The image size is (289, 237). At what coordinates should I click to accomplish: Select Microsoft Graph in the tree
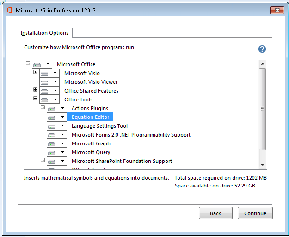(91, 143)
